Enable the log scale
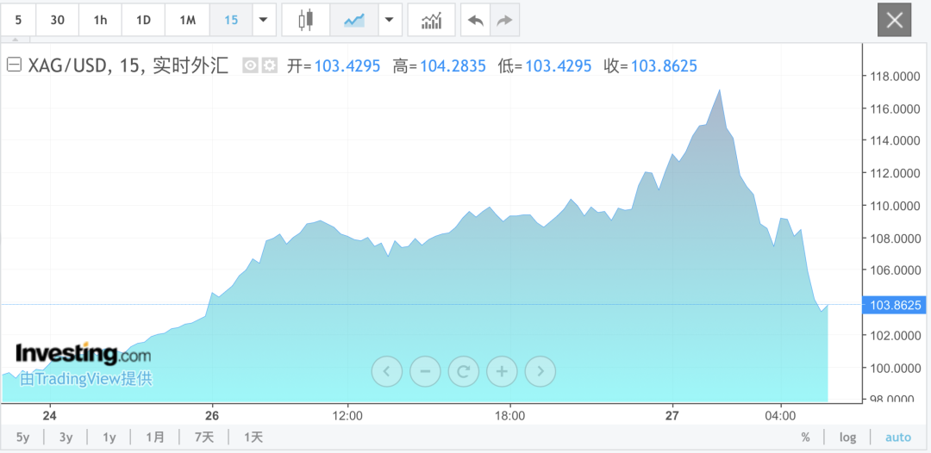The width and height of the screenshot is (931, 453). (847, 437)
